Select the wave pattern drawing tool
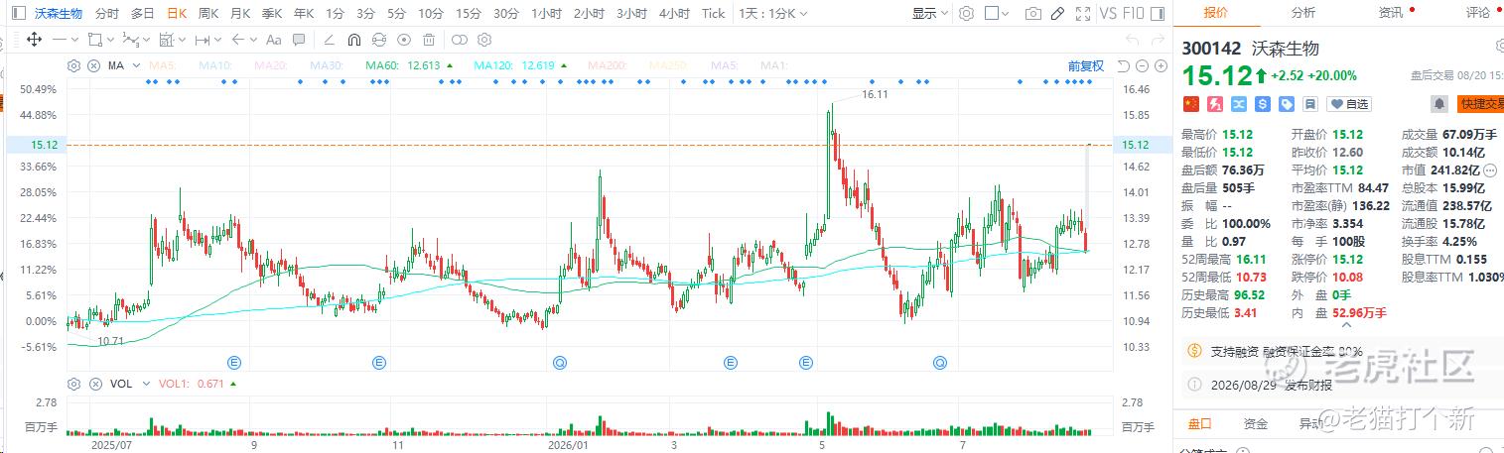The width and height of the screenshot is (1504, 453). click(x=130, y=40)
